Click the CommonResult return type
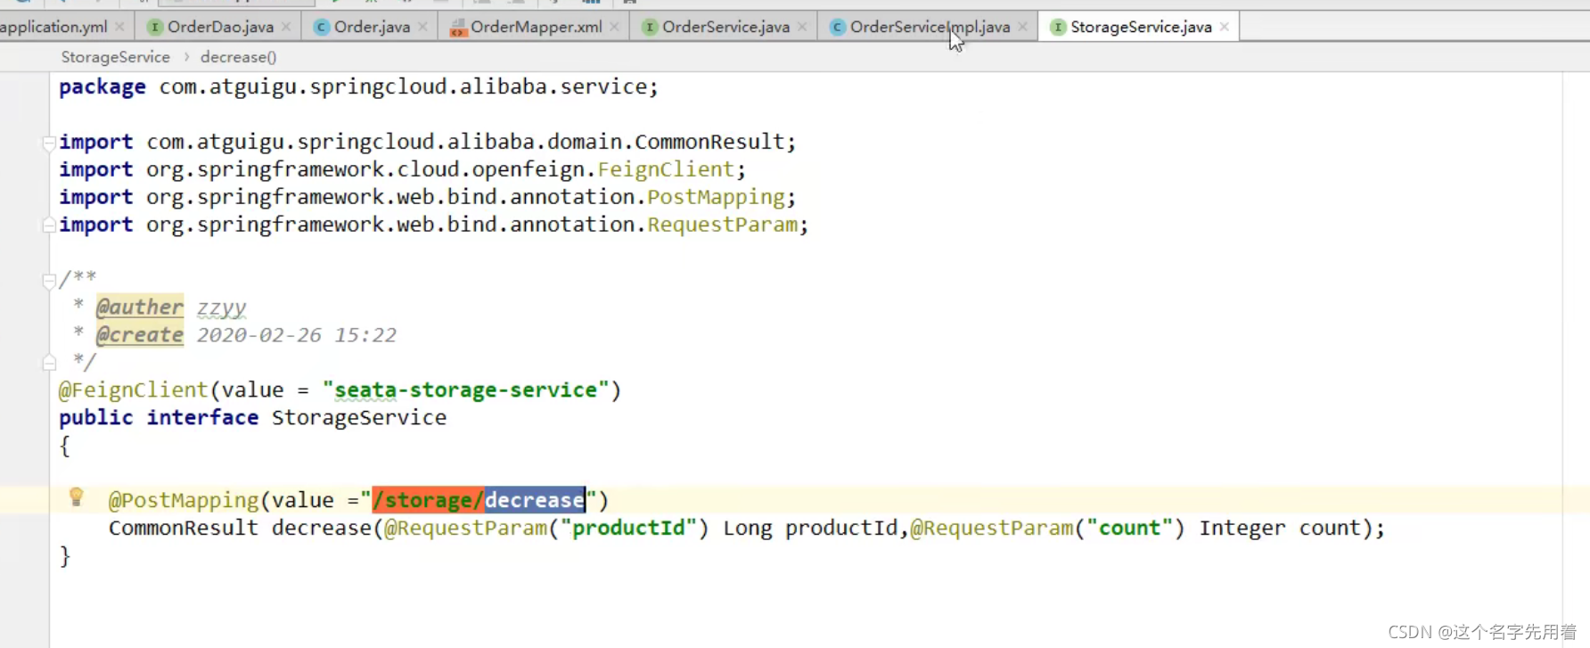The height and width of the screenshot is (648, 1590). [183, 528]
